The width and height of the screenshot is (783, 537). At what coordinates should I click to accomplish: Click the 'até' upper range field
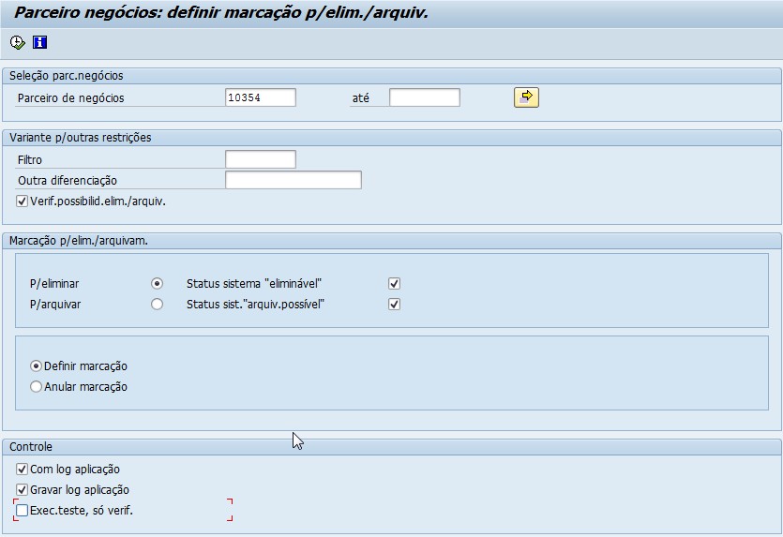coord(425,97)
